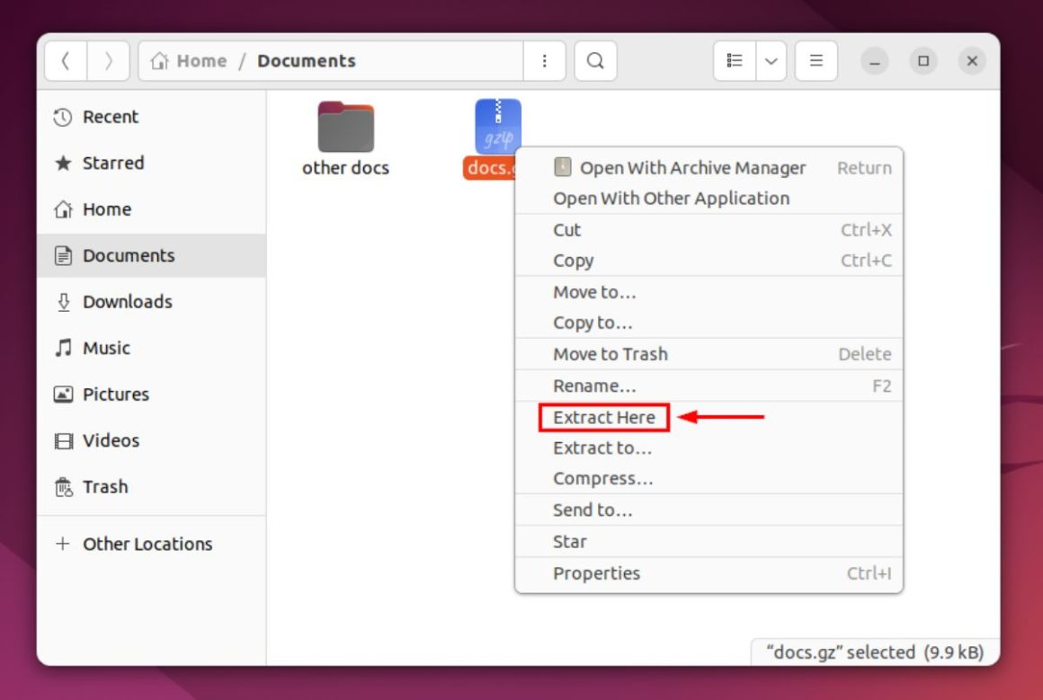The width and height of the screenshot is (1043, 700).
Task: Click the Trash sidebar icon
Action: pos(61,486)
